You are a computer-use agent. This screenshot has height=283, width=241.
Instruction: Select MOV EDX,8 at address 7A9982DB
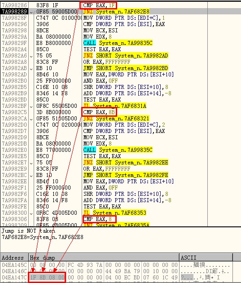[97, 144]
